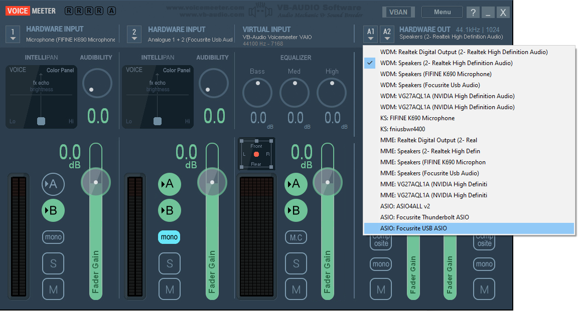
Task: Choose KS: fniusbwr4400 device
Action: click(469, 129)
